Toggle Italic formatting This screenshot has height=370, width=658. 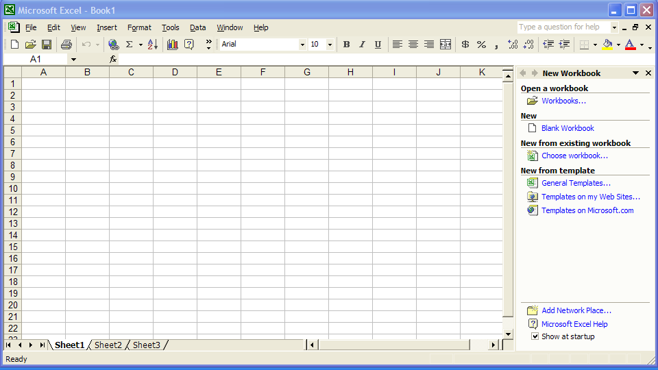point(362,45)
